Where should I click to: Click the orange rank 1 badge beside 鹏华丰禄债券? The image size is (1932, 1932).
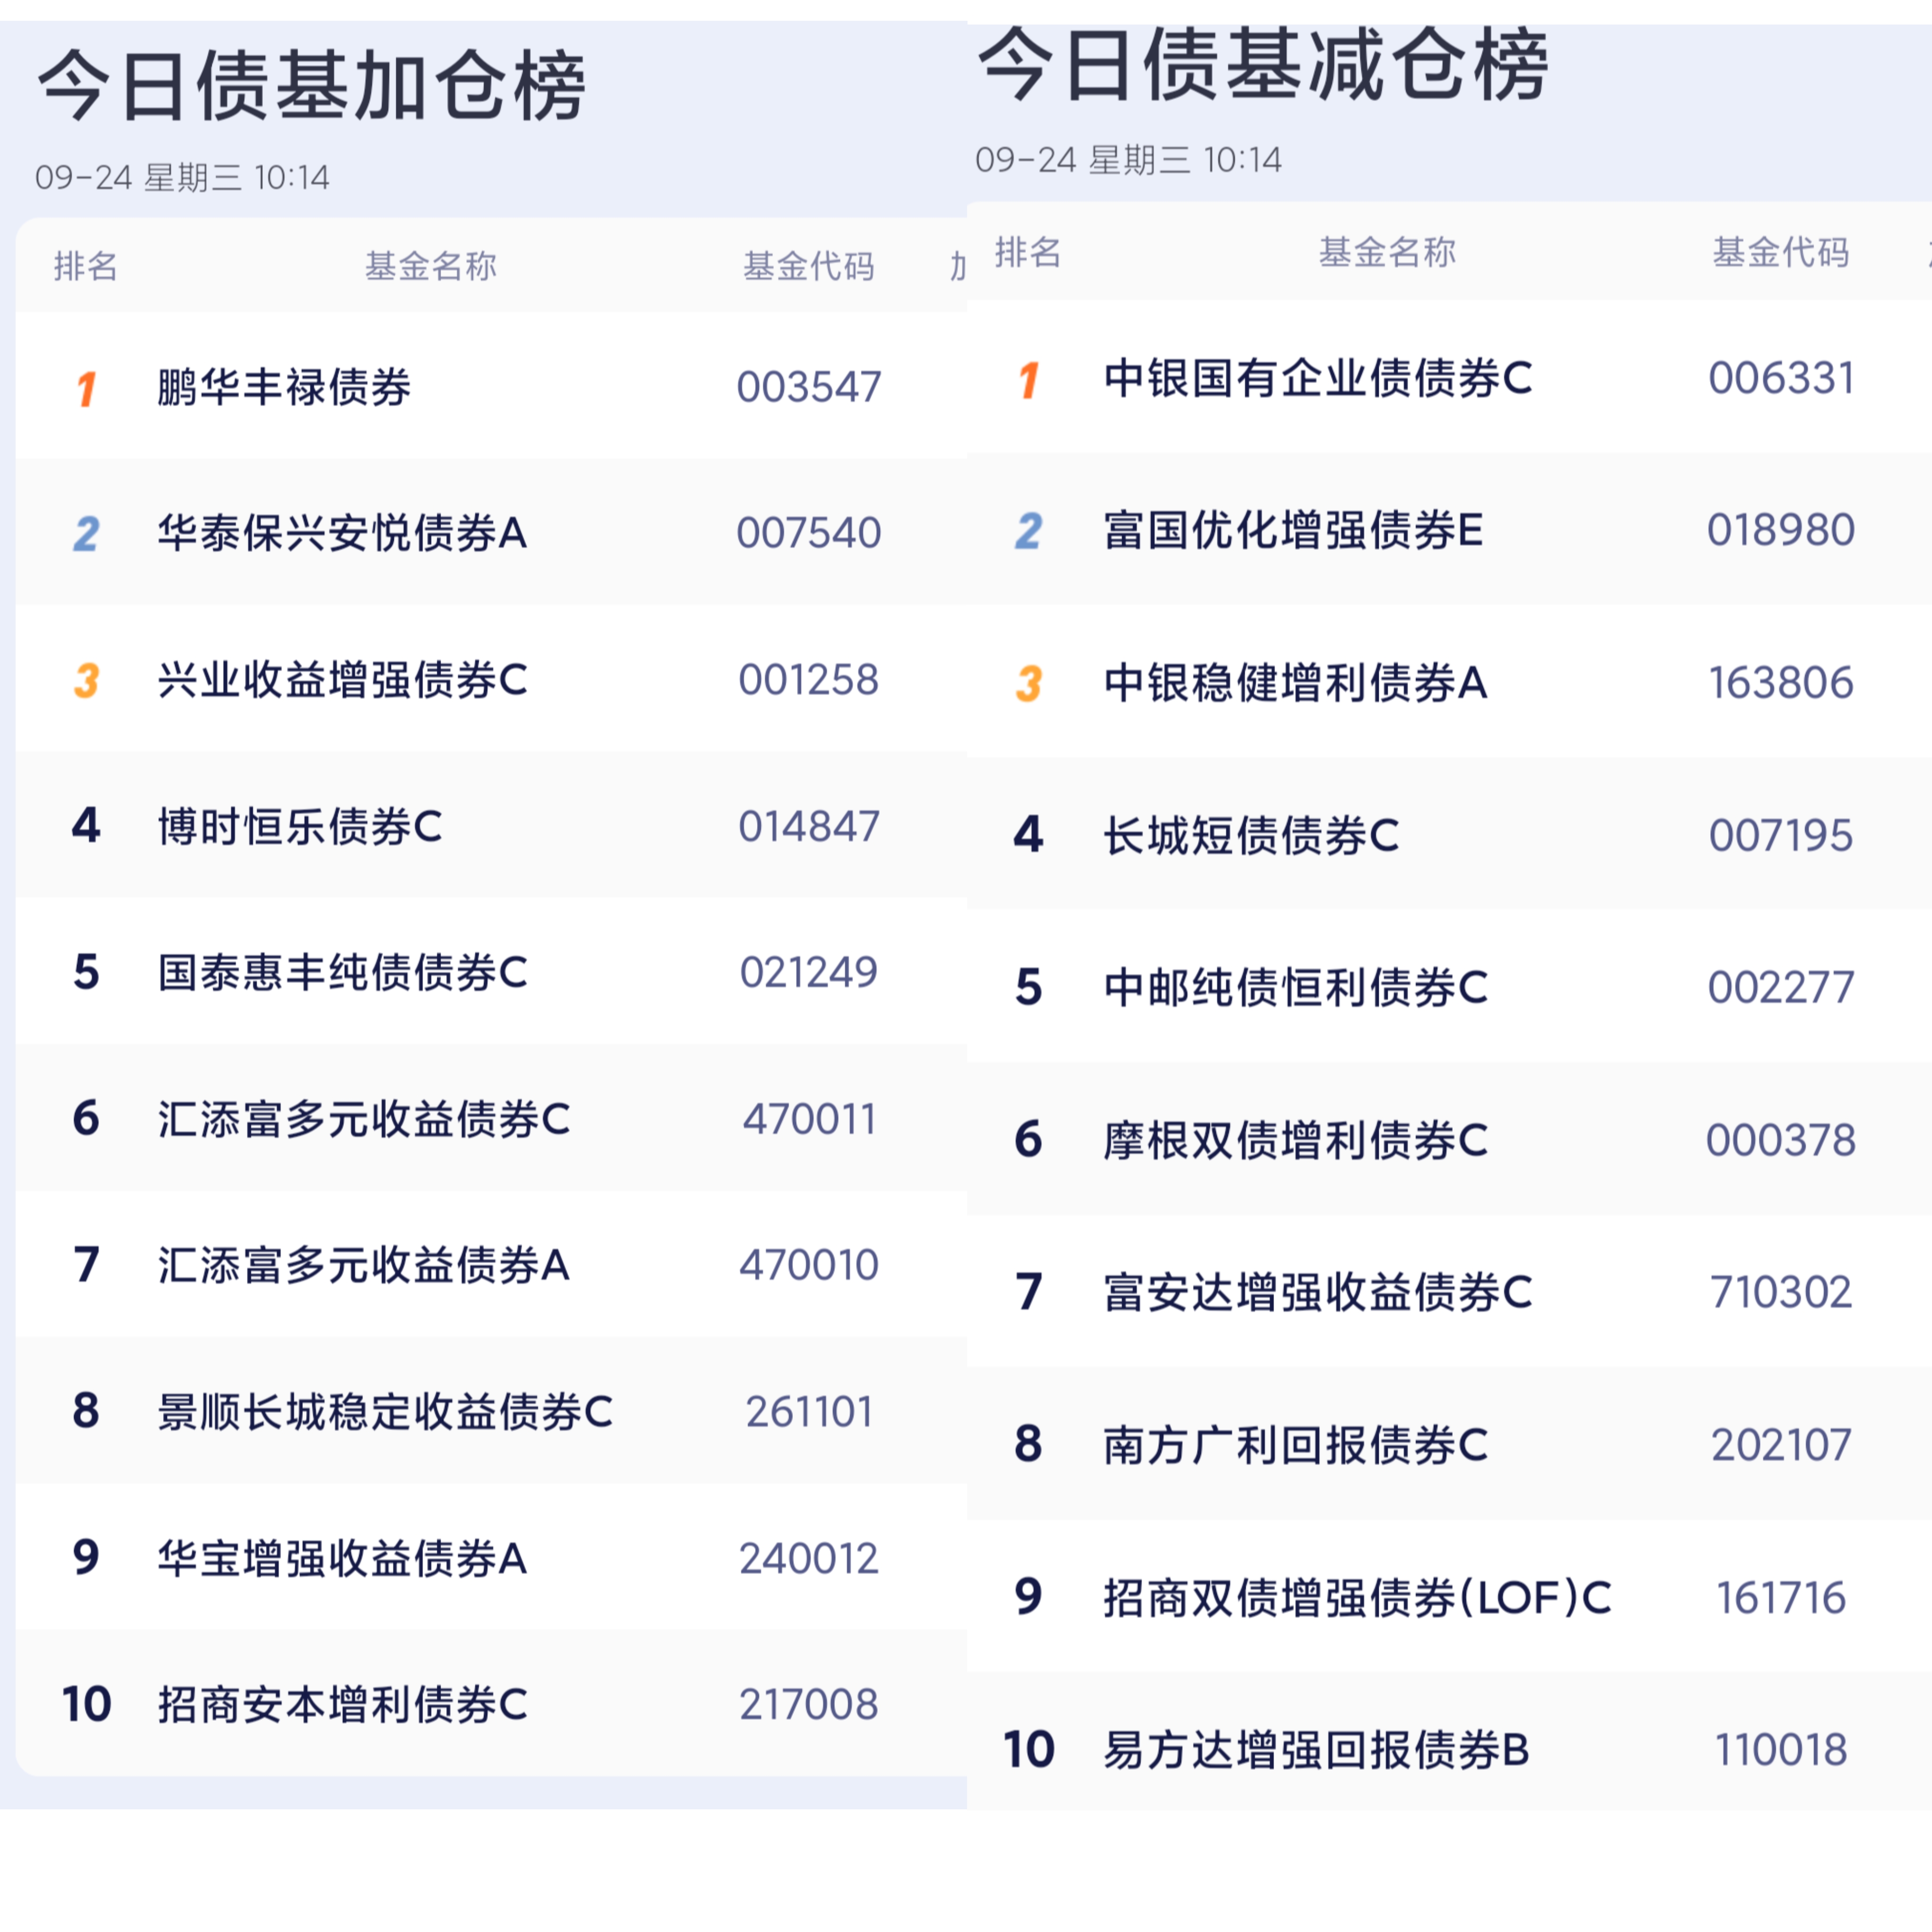pos(87,388)
